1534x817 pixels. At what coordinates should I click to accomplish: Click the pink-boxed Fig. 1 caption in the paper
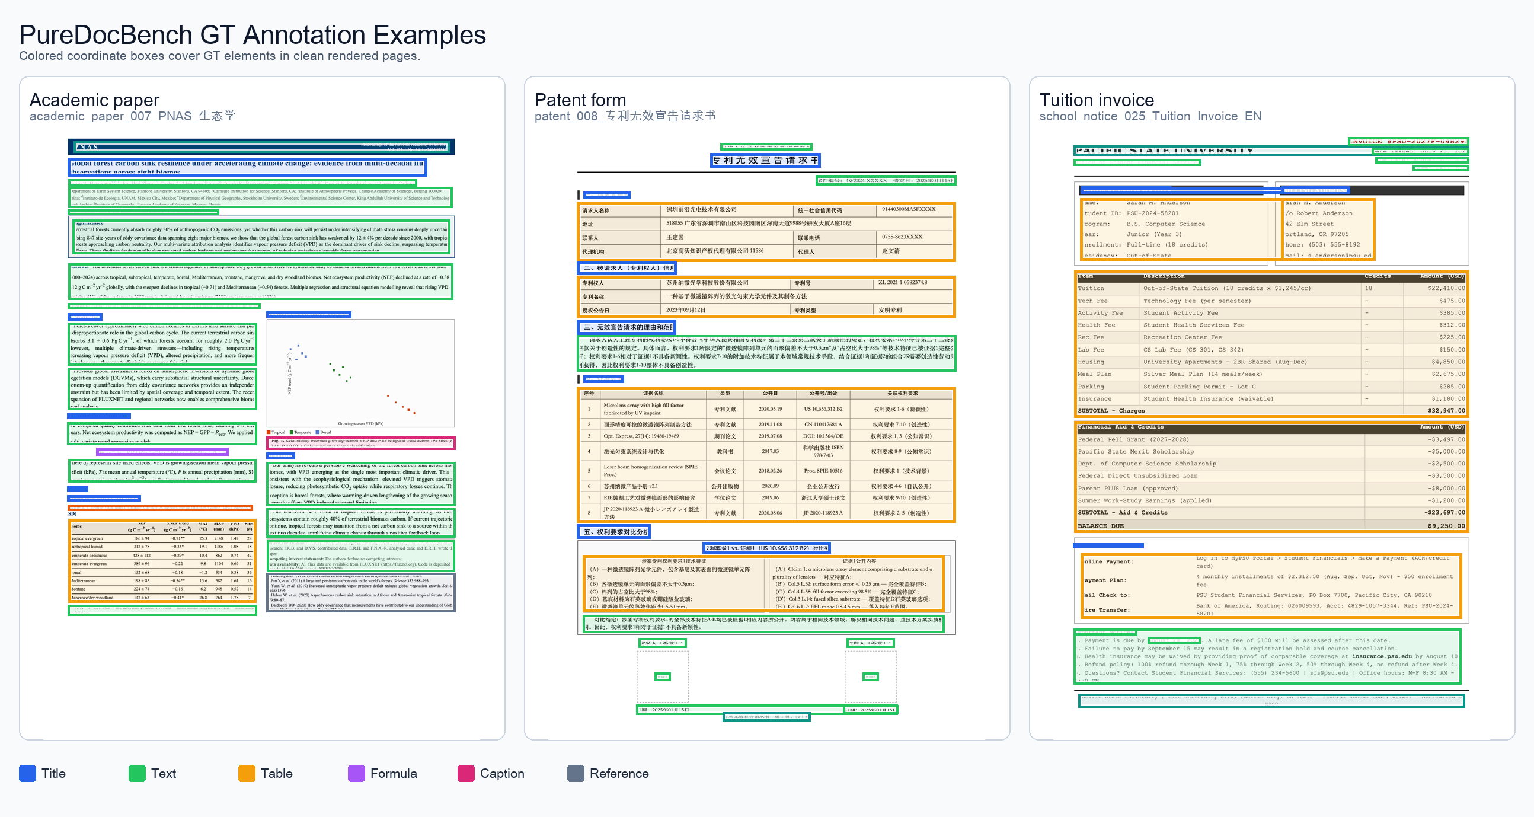click(360, 442)
